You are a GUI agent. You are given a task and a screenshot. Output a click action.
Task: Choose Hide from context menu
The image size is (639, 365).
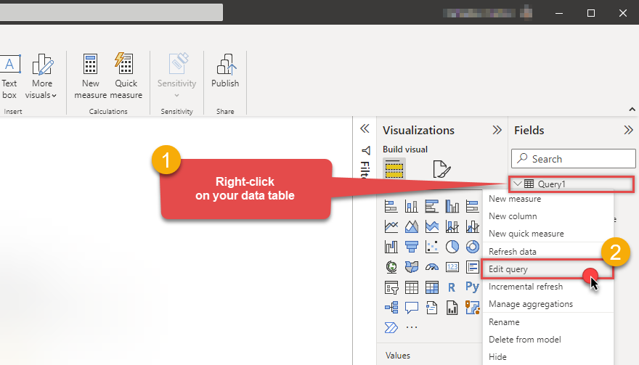pyautogui.click(x=548, y=357)
